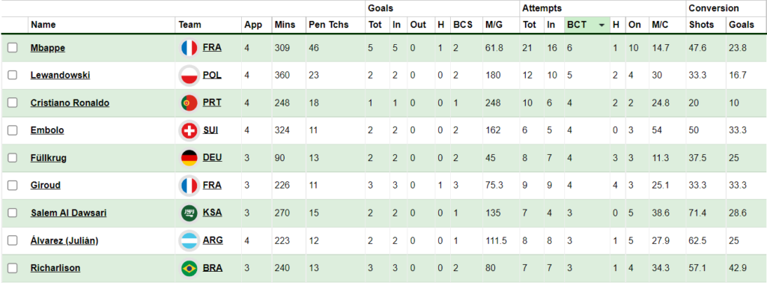This screenshot has height=283, width=767.
Task: Open the KSA team link
Action: click(212, 213)
